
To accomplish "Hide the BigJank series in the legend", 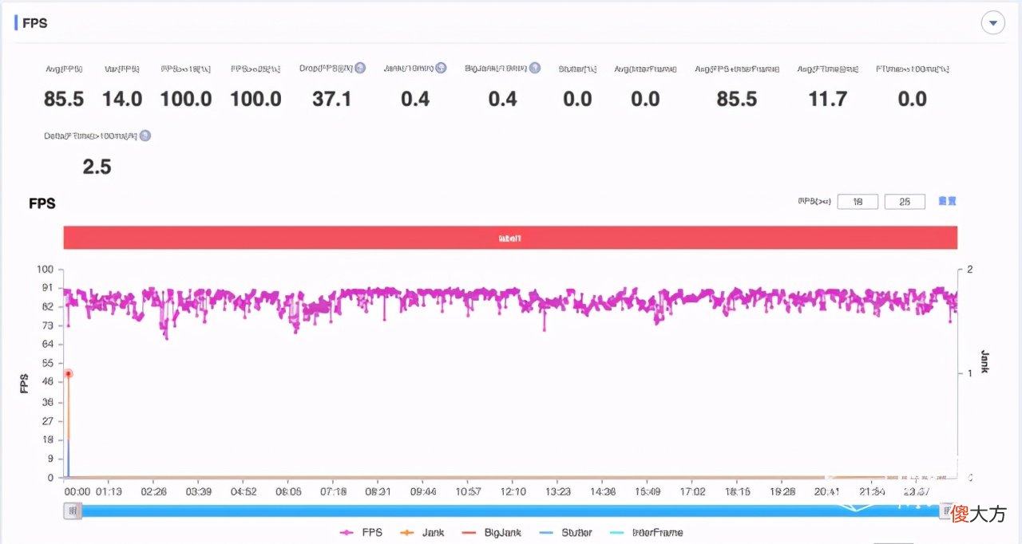I will point(490,532).
